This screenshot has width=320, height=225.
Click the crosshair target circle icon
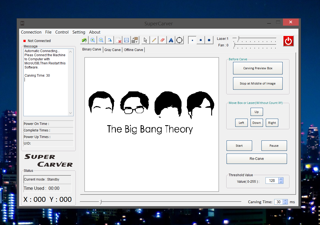pos(179,40)
